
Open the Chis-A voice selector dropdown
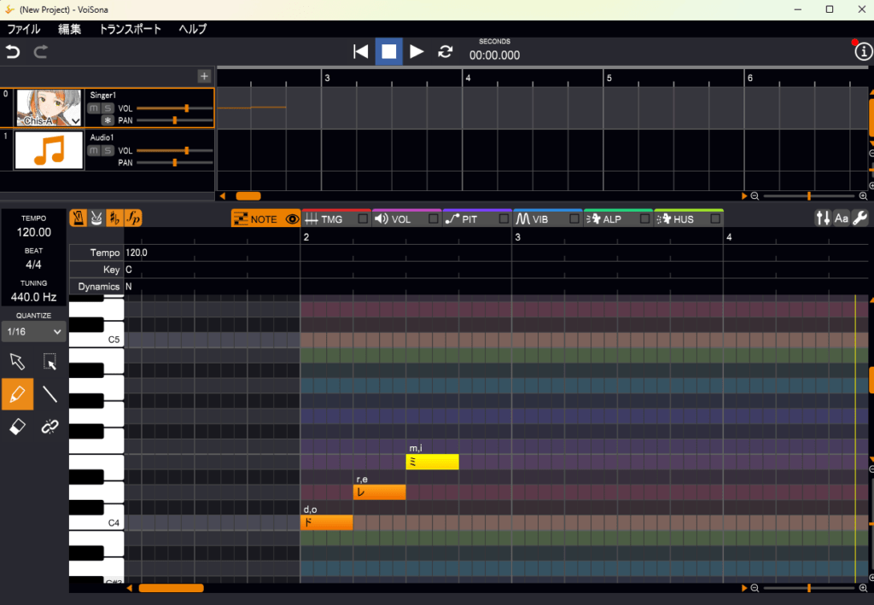[x=76, y=121]
